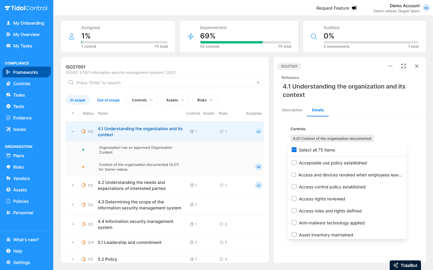433x270 pixels.
Task: Check Acceptable use policy established
Action: (294, 163)
